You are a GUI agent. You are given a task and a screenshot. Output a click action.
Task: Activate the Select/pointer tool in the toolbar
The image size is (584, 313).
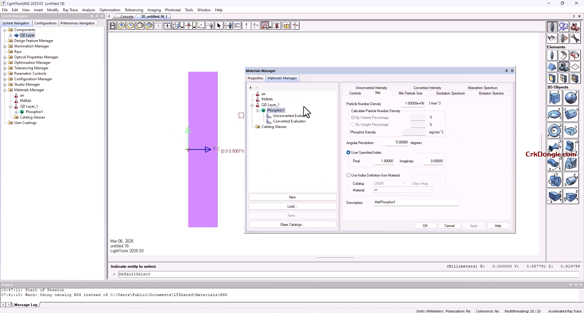[x=219, y=26]
